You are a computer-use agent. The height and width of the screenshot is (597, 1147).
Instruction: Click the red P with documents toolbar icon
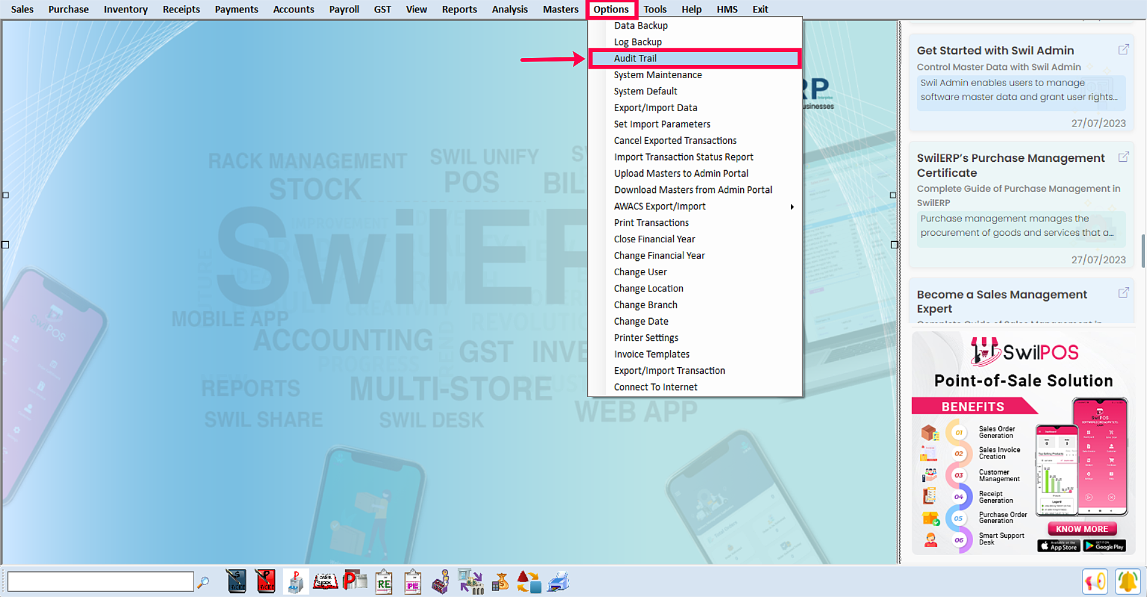pyautogui.click(x=355, y=581)
